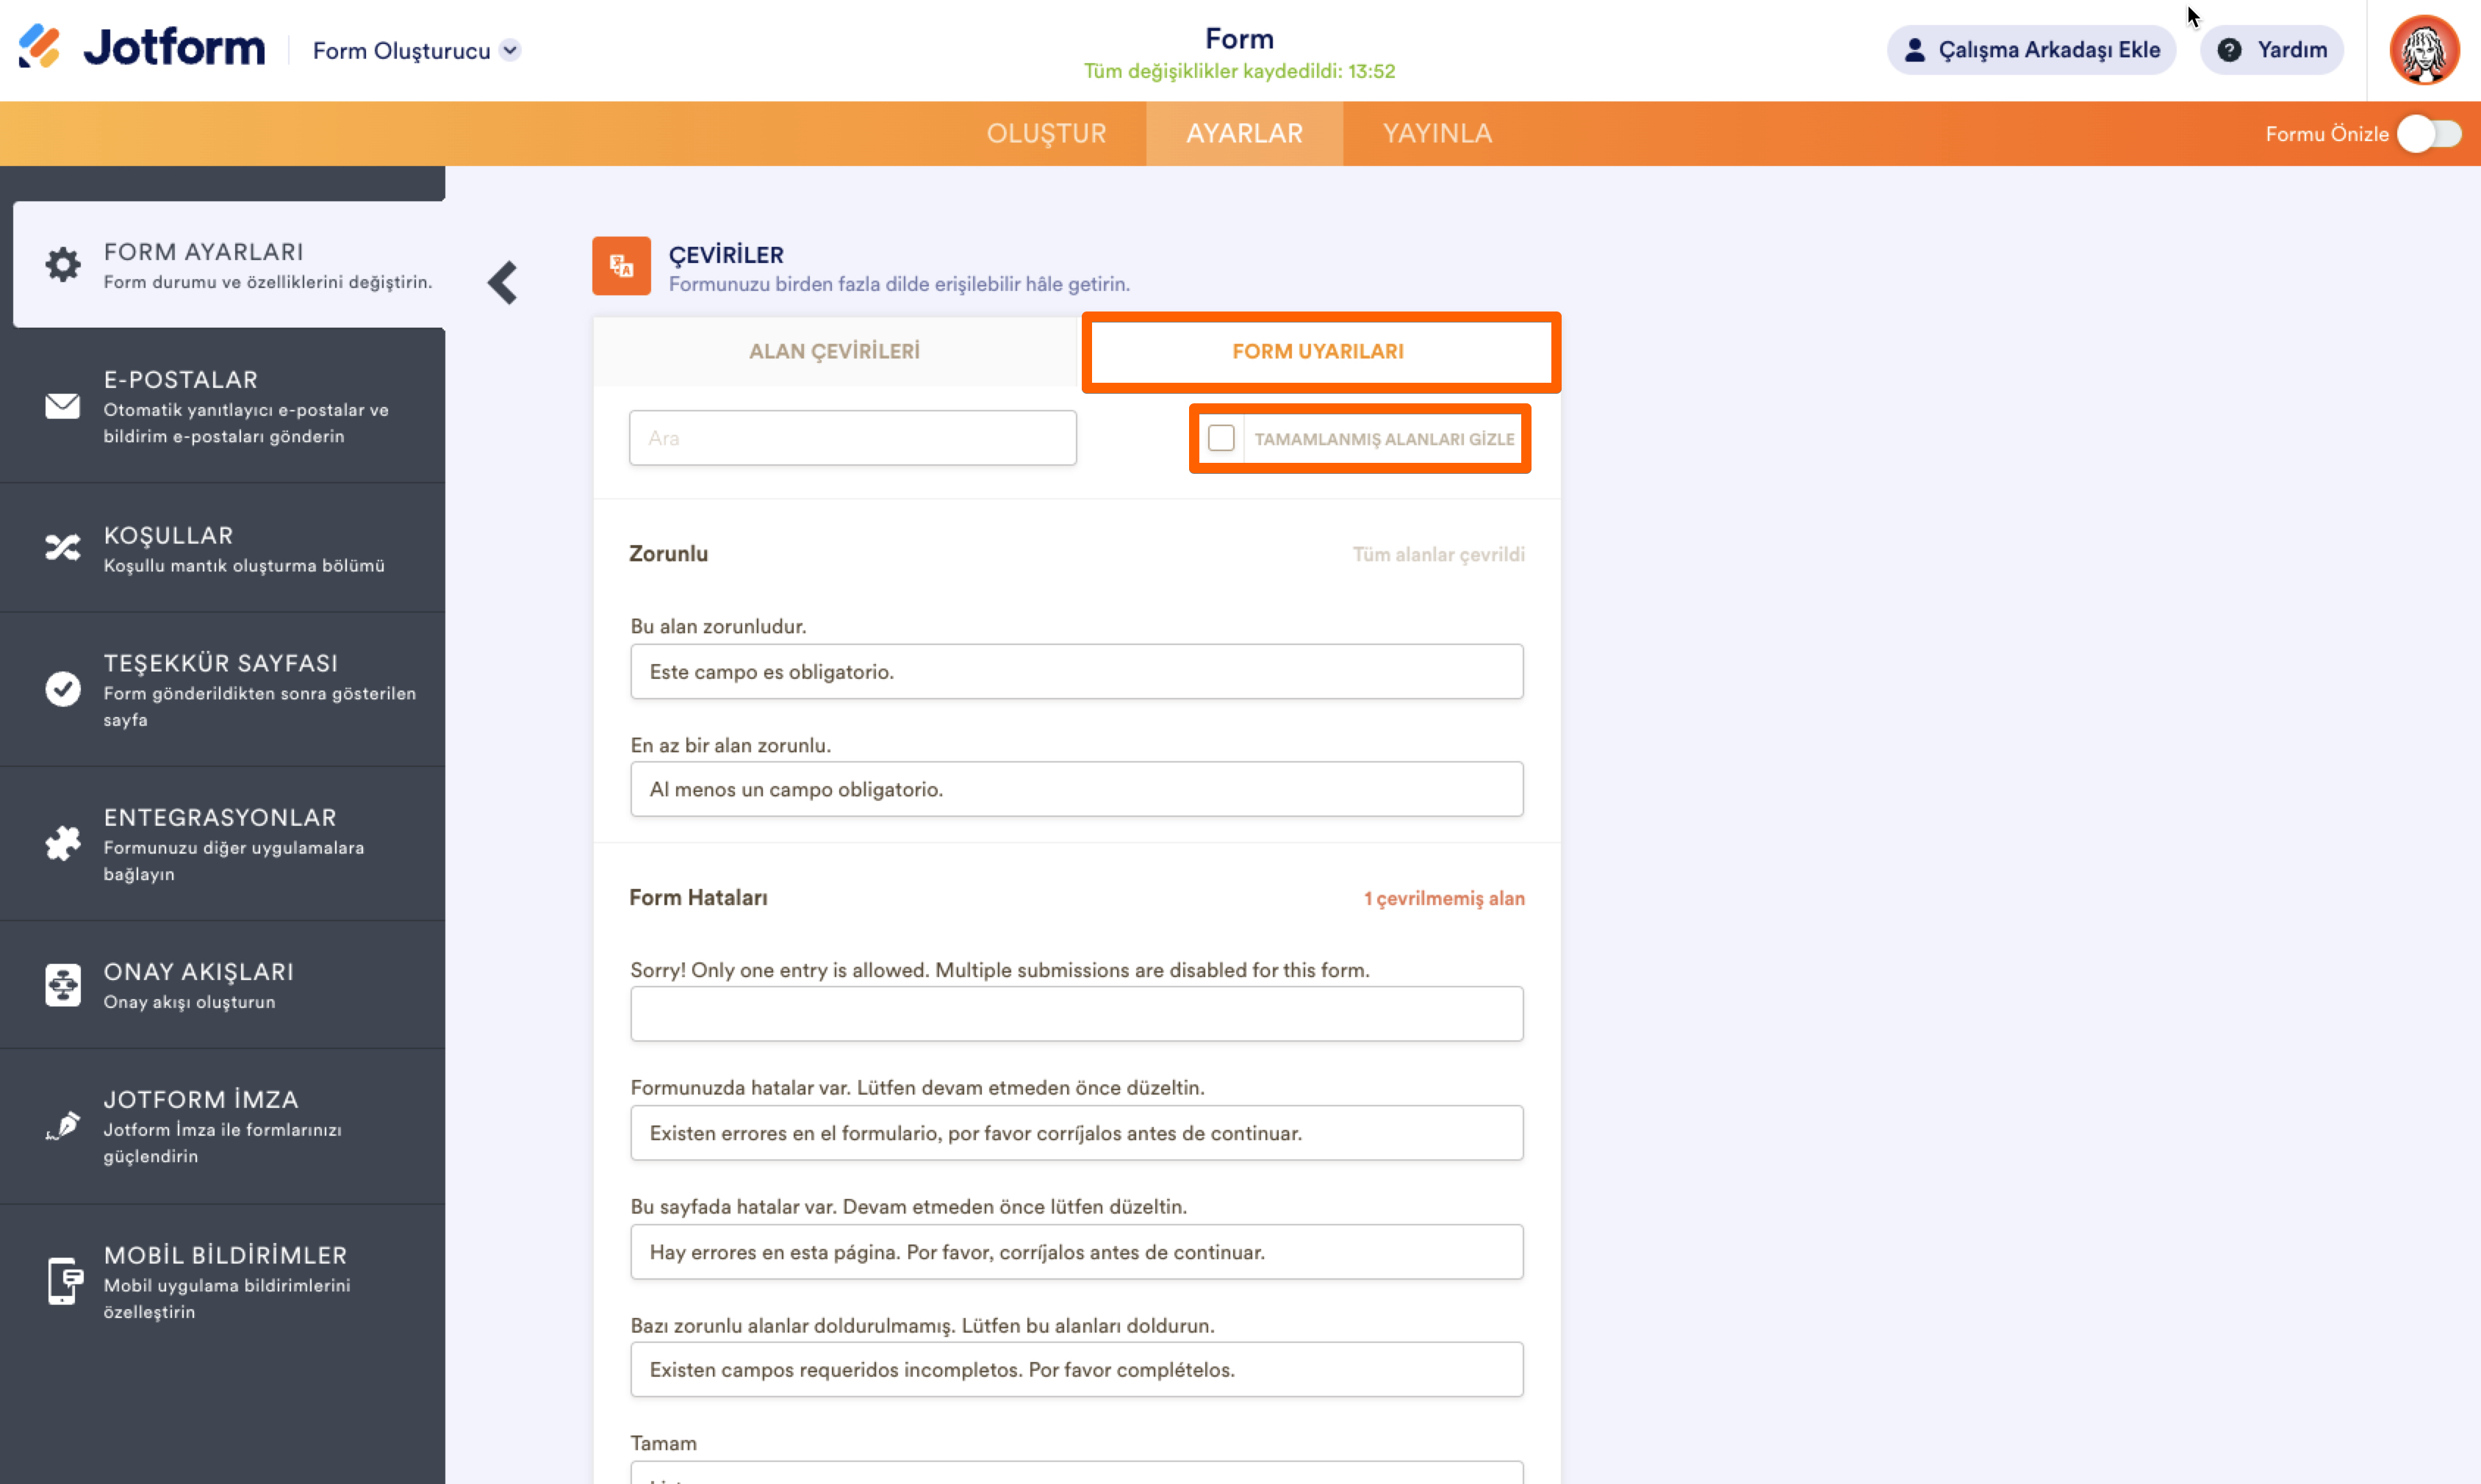The height and width of the screenshot is (1484, 2481).
Task: Click the orange Çeviriler translate icon
Action: pyautogui.click(x=621, y=266)
